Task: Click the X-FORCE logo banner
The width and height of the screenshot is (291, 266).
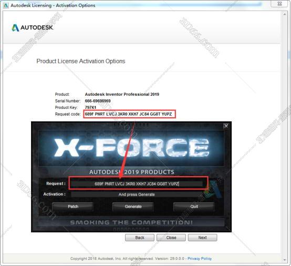Action: point(131,148)
